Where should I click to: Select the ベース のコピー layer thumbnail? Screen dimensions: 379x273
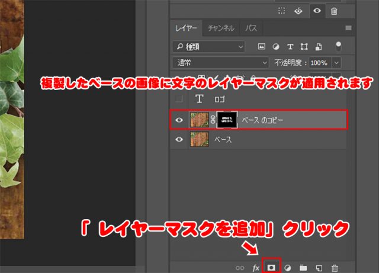click(200, 120)
